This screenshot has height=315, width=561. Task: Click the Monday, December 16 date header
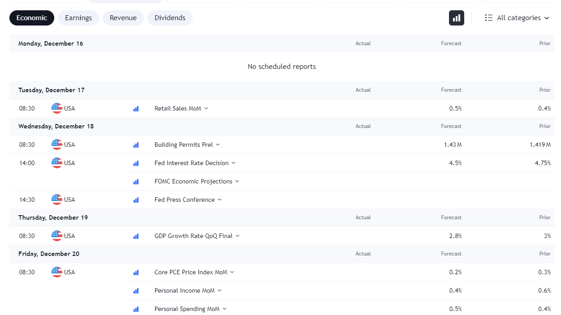click(51, 43)
